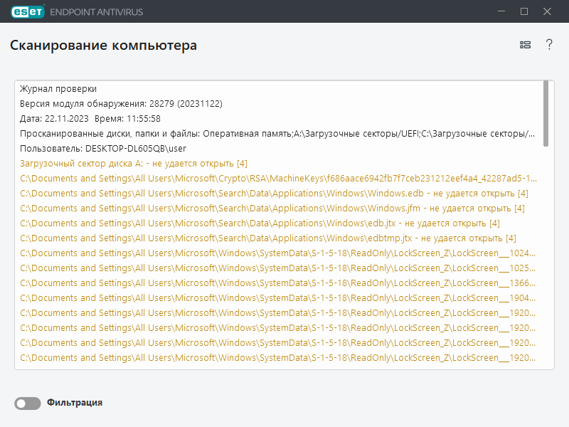Enable the Фильтрация toggle switch
Screen dimensions: 569x427
click(28, 404)
